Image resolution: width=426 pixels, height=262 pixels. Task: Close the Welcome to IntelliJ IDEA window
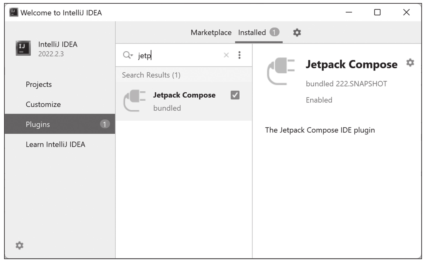tap(406, 12)
